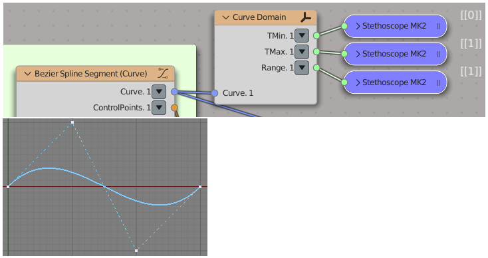
Task: Click the orange ControlPoints output socket
Action: [175, 108]
